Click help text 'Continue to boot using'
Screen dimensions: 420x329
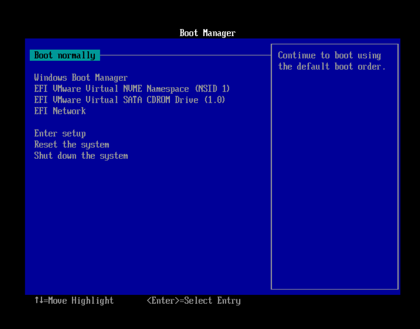pos(329,55)
